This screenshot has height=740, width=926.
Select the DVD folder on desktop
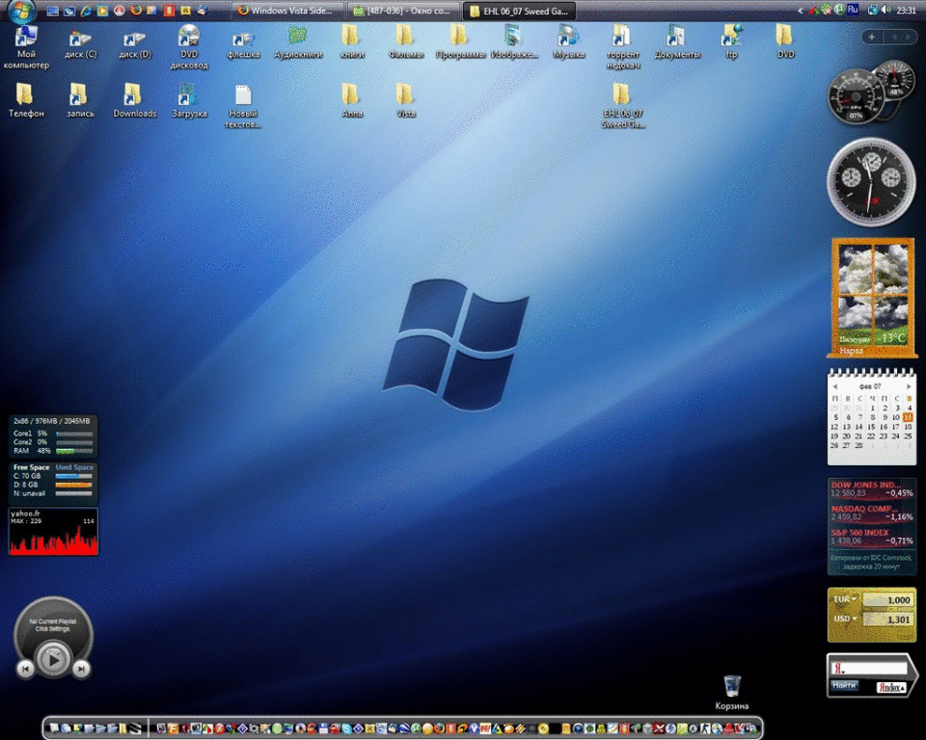point(785,42)
